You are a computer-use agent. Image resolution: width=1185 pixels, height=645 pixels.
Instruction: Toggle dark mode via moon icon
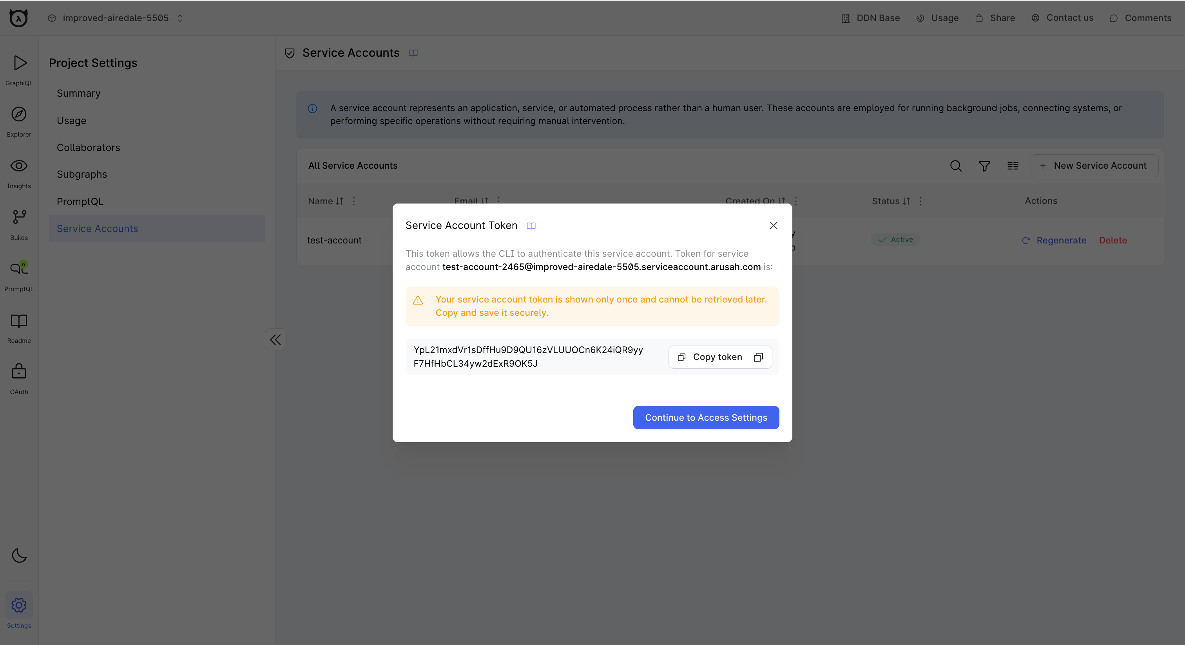[19, 556]
